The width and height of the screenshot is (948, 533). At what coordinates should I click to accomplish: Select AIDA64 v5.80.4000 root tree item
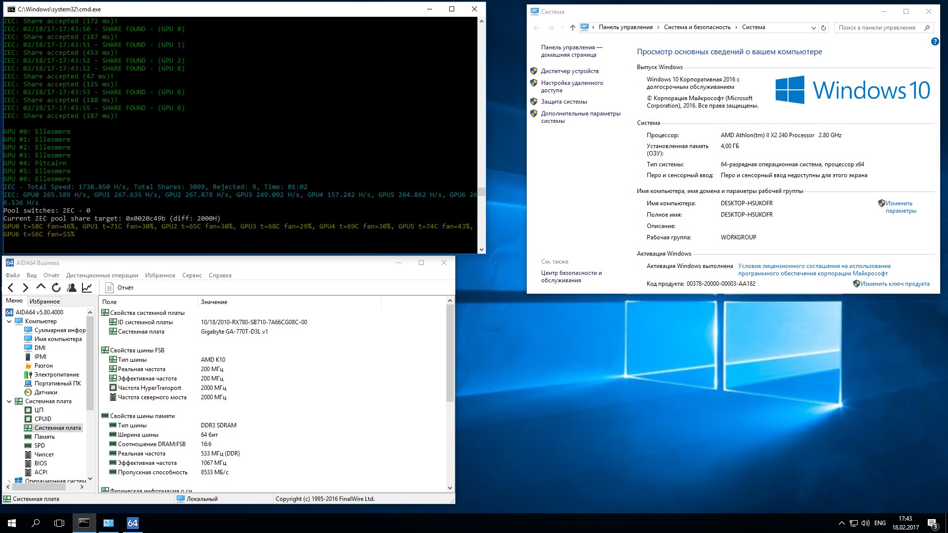tap(35, 312)
